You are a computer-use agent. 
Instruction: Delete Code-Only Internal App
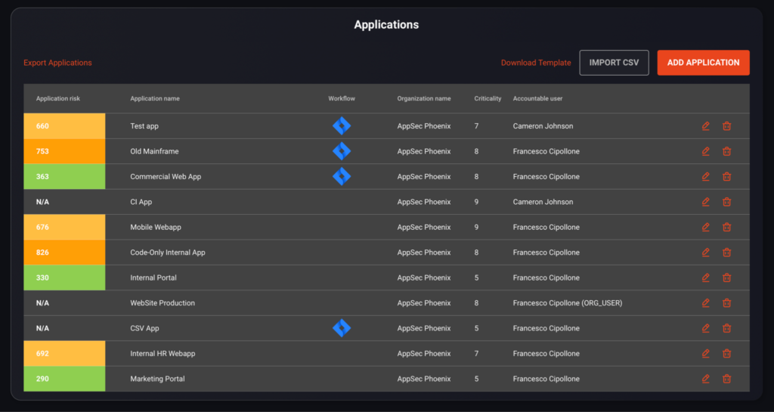726,252
